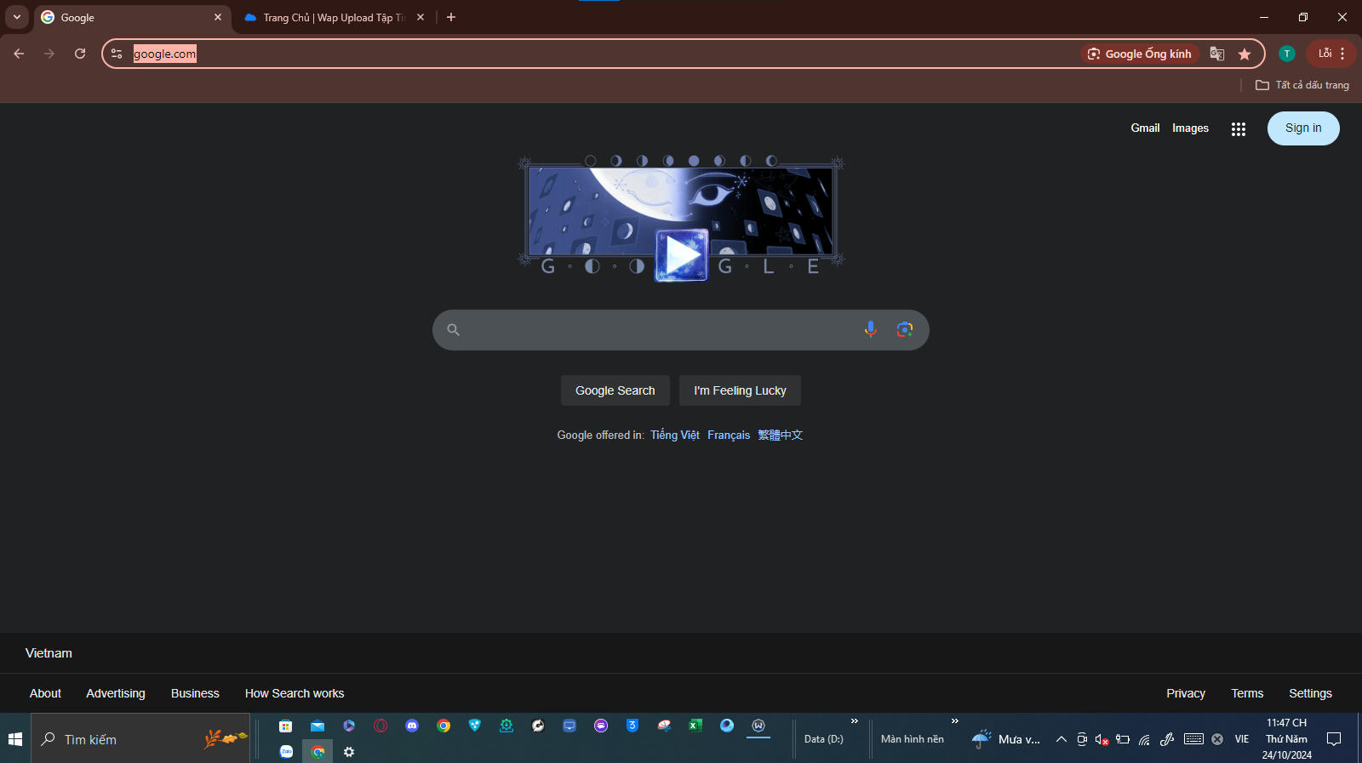1362x763 pixels.
Task: Expand the Data (D:) toolbar chevron
Action: (x=854, y=721)
